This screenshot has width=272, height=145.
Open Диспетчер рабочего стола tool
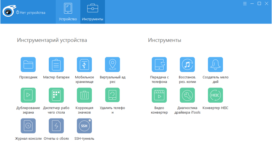pos(56,95)
